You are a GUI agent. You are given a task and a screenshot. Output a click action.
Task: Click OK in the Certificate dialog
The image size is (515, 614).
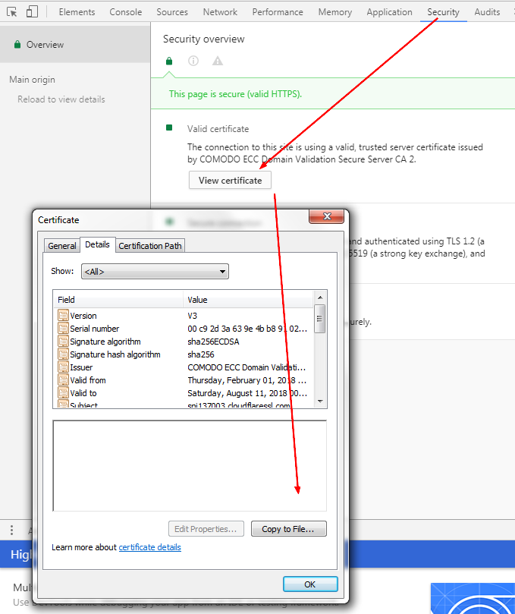pos(310,584)
